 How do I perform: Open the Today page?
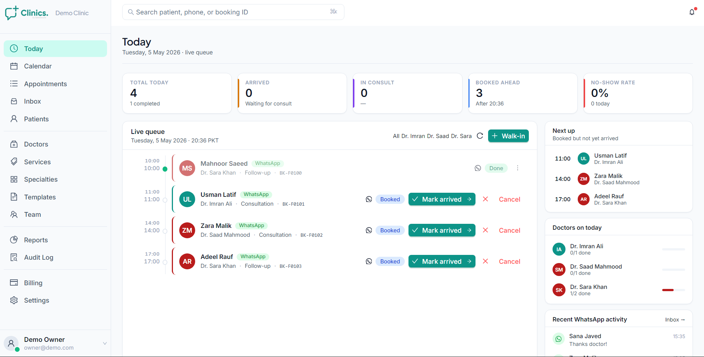[x=56, y=49]
